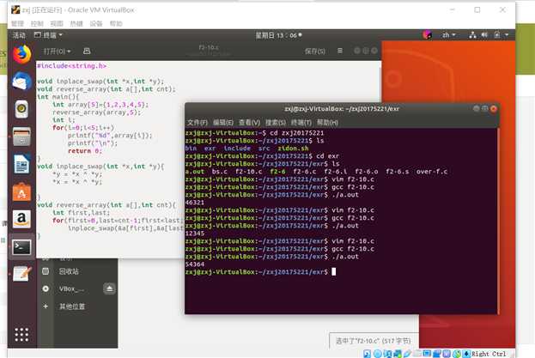Click the plus icon beside 其他位置

(46, 306)
